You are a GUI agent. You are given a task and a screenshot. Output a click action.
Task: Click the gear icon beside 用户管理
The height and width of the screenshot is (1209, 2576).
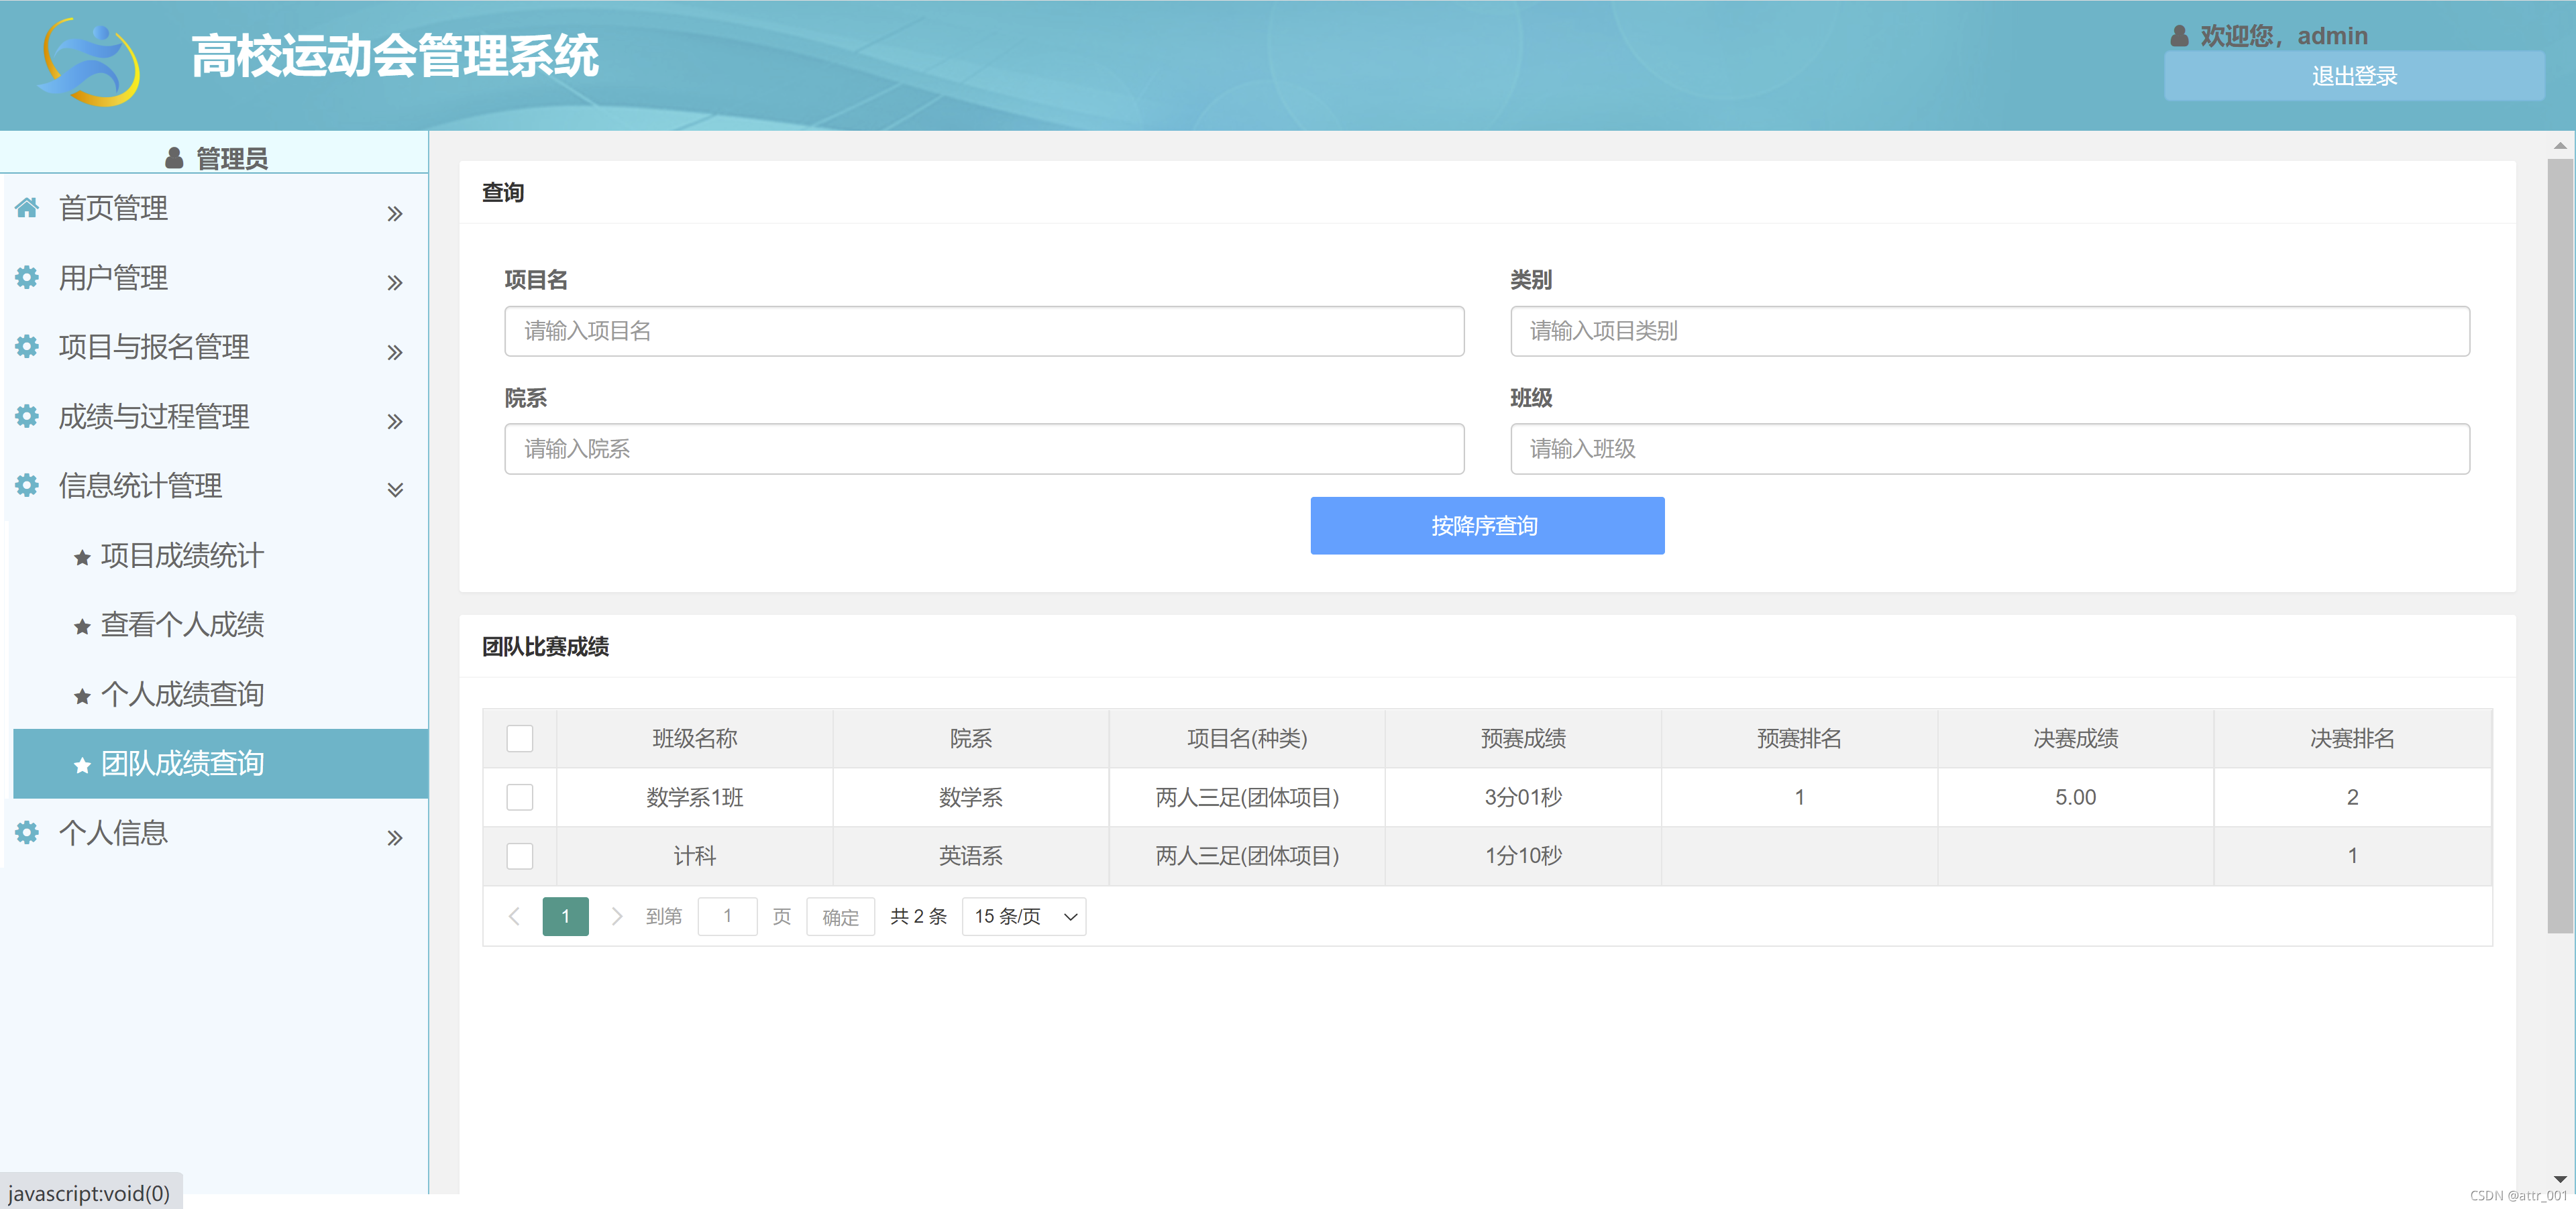27,277
